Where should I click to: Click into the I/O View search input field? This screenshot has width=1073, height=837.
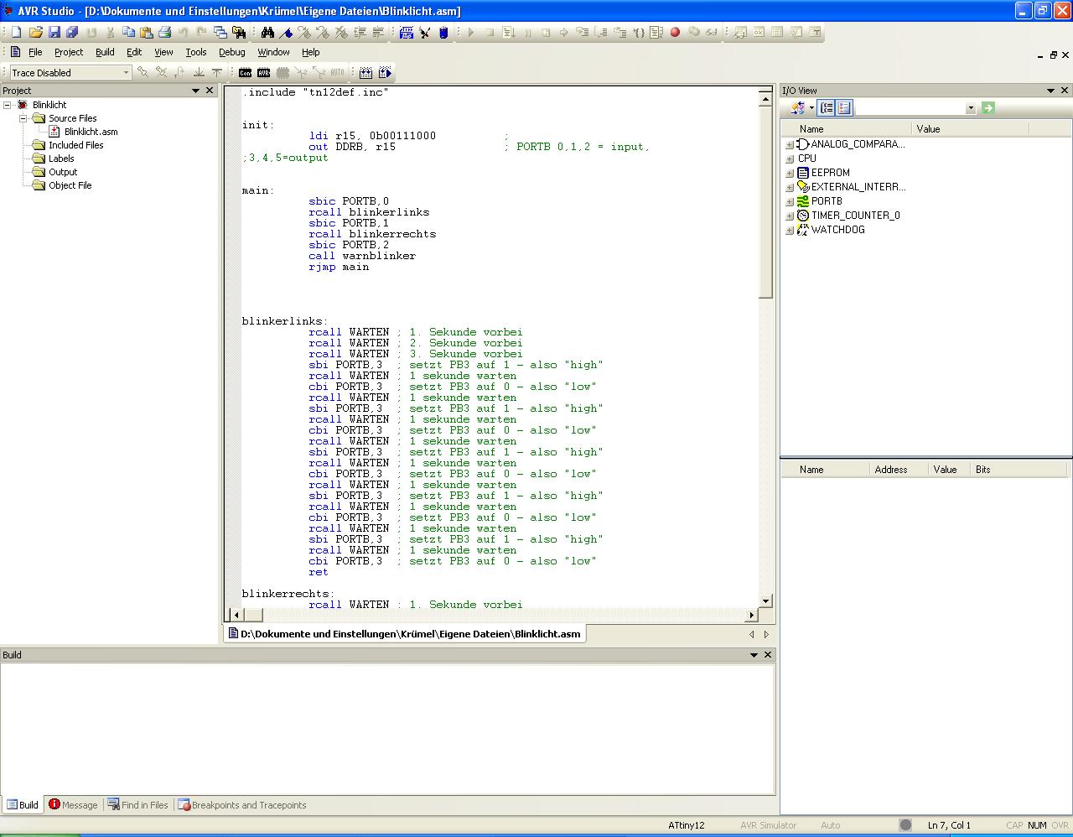(910, 108)
